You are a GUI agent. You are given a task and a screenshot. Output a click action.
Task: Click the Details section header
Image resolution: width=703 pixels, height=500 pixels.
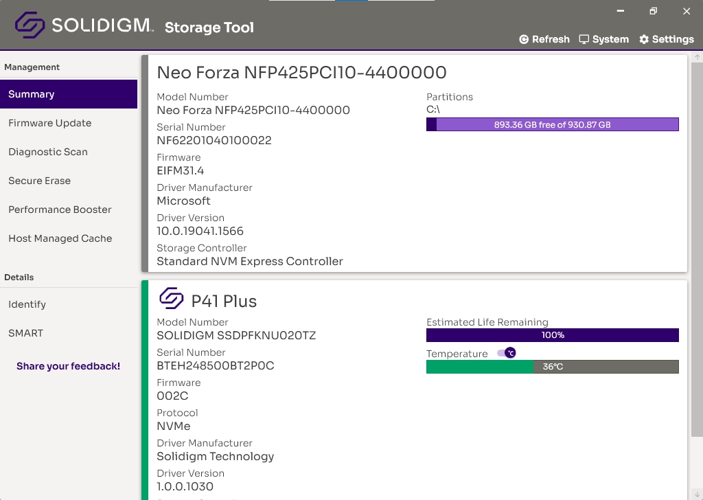click(x=19, y=277)
